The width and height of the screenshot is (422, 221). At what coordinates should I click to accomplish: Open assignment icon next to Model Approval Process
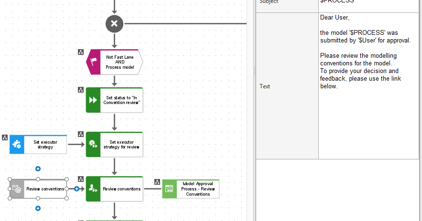pyautogui.click(x=157, y=182)
